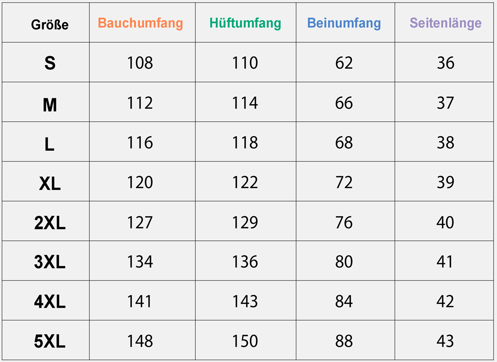Select the S size row label
The image size is (497, 362).
(50, 63)
